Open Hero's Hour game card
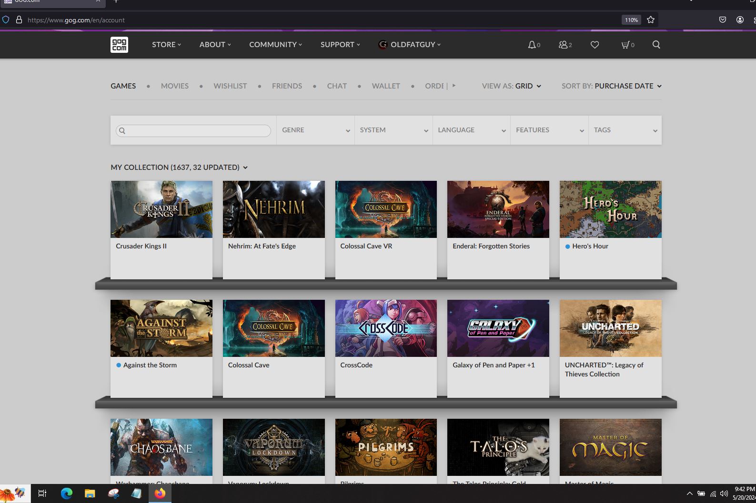 pos(611,229)
